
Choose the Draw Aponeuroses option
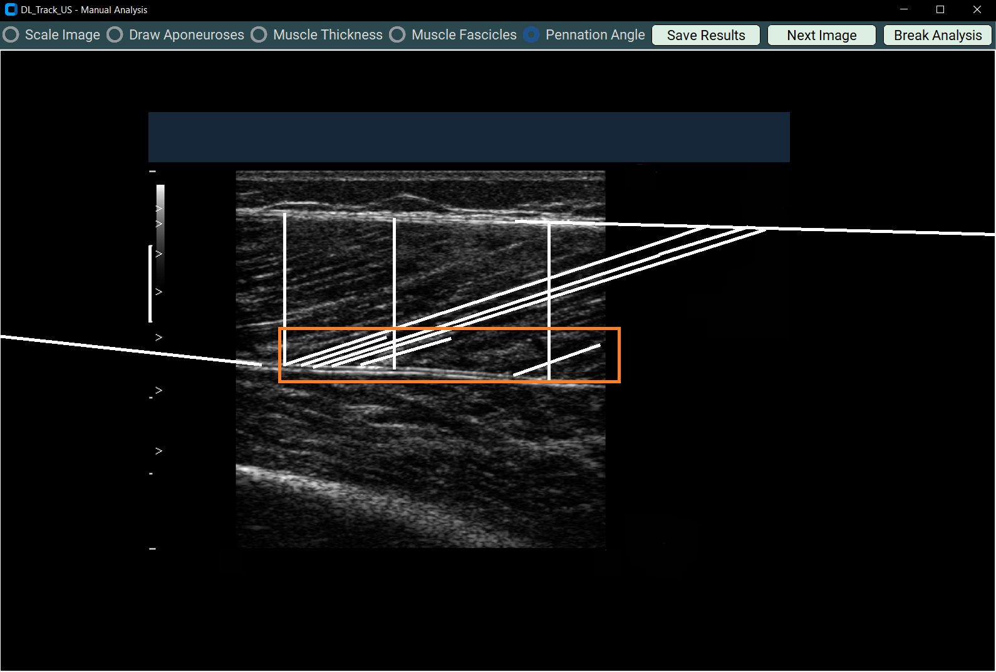115,34
